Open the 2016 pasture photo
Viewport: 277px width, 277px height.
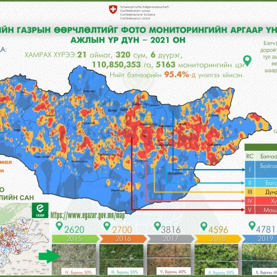pos(121,260)
